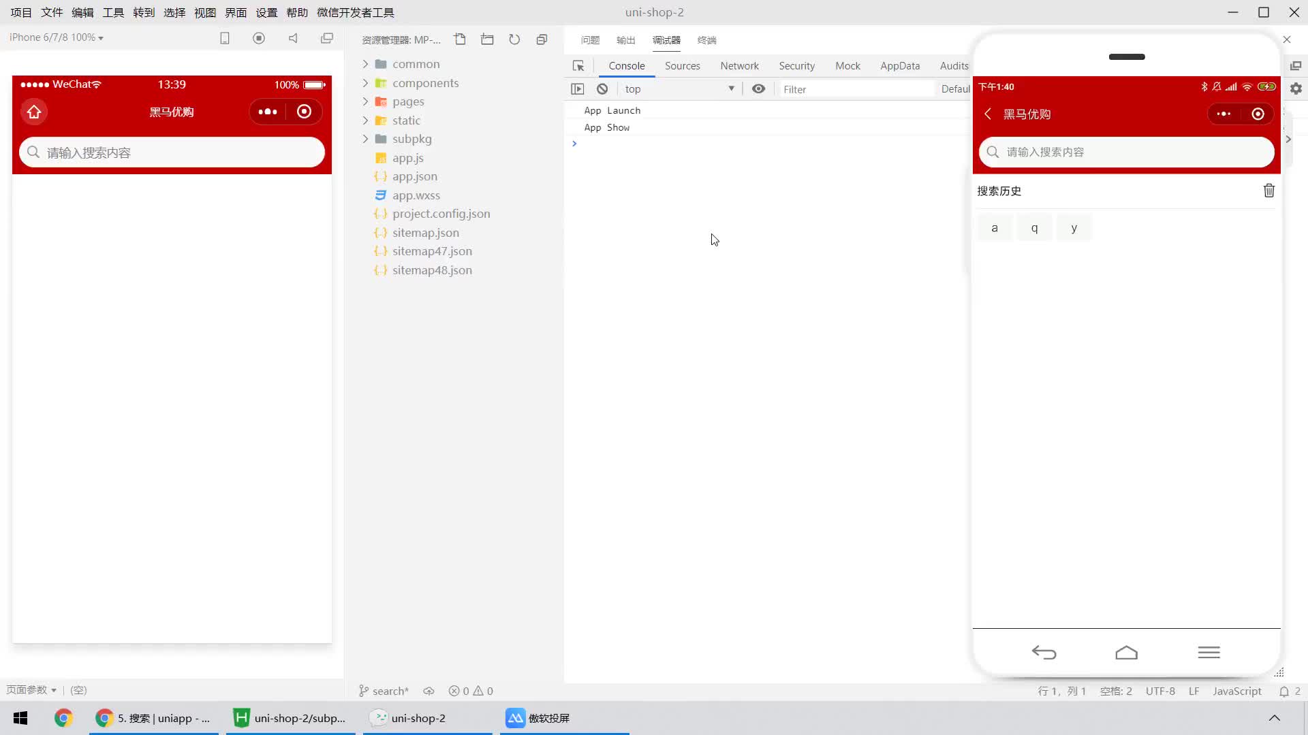Click the phone preview search box
1308x735 pixels.
click(x=1126, y=152)
